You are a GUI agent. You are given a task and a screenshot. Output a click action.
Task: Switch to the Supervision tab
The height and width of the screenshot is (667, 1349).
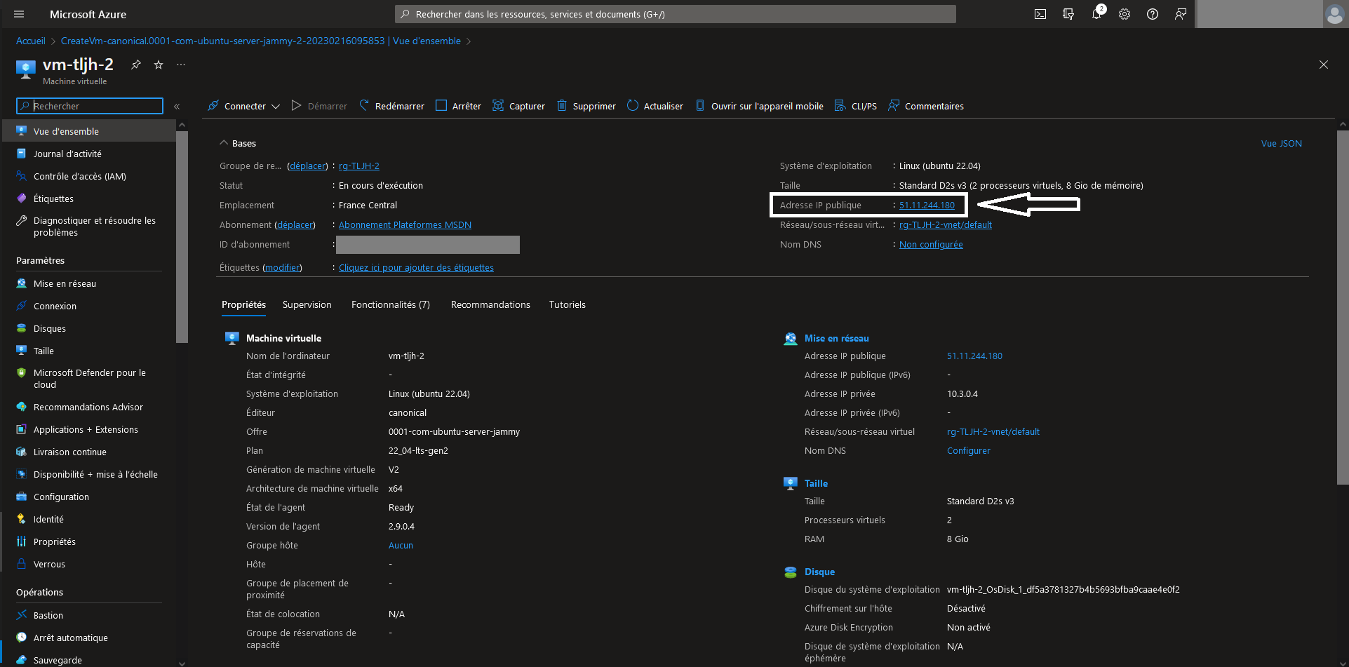(307, 304)
